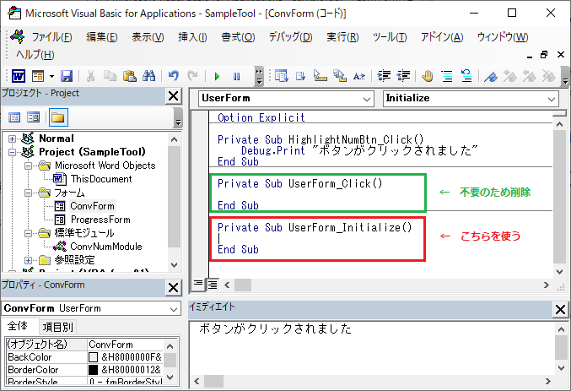Expand the 参照設定 folder

click(28, 260)
